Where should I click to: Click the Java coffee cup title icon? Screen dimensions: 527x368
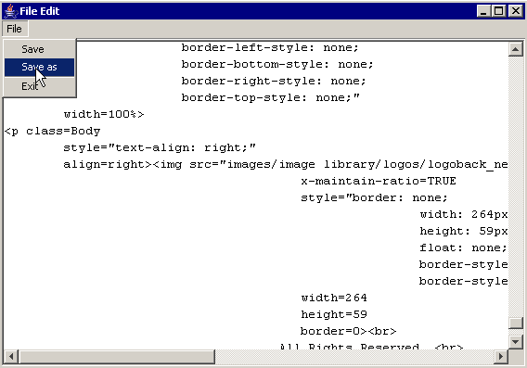click(11, 11)
